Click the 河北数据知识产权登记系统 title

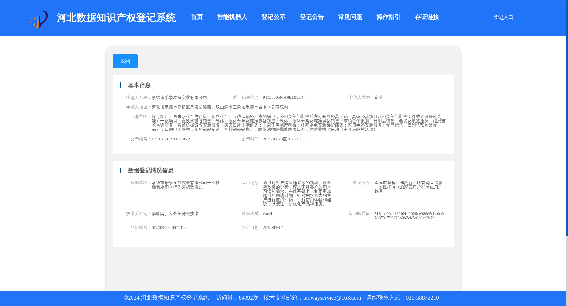pyautogui.click(x=116, y=18)
